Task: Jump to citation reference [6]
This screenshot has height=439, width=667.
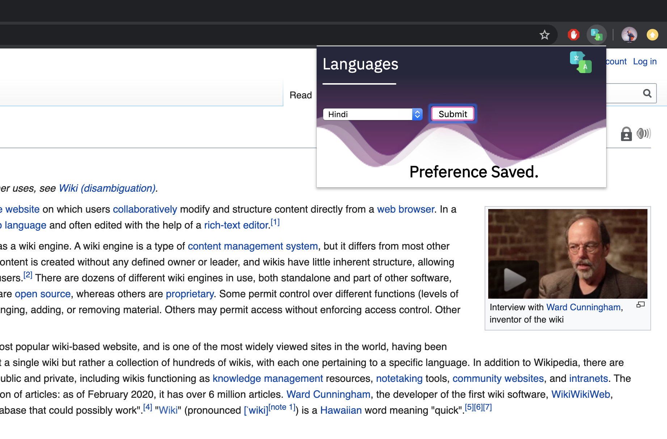Action: click(x=478, y=407)
